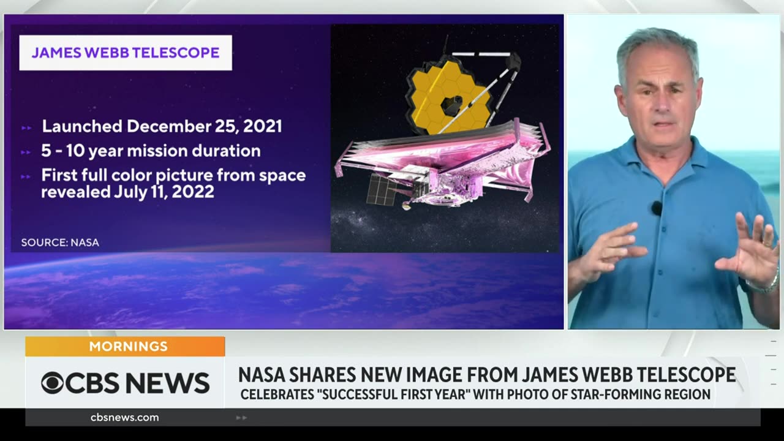Click the presenter's video panel
The width and height of the screenshot is (784, 441).
click(674, 172)
